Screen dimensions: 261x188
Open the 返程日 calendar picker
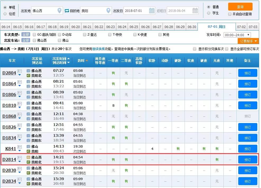195,11
